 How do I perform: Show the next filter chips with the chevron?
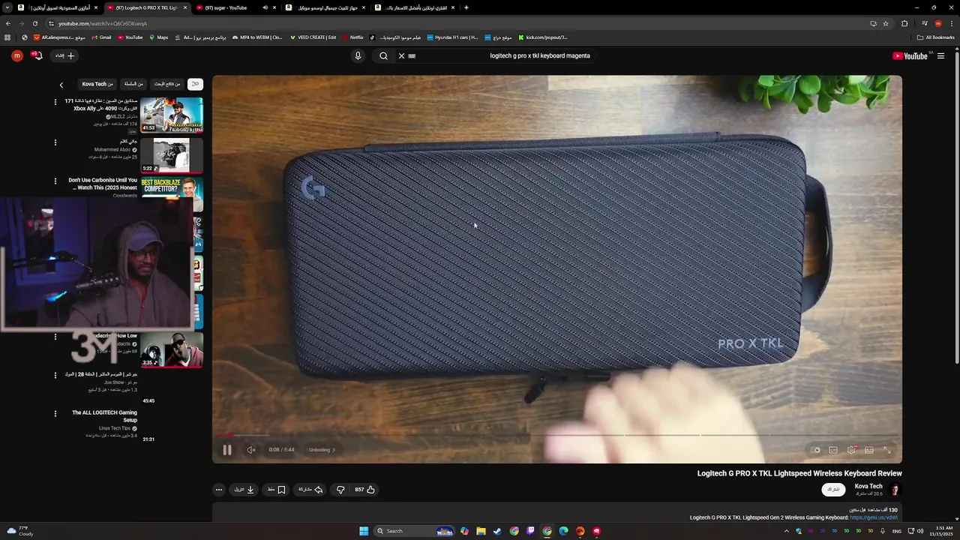point(61,85)
